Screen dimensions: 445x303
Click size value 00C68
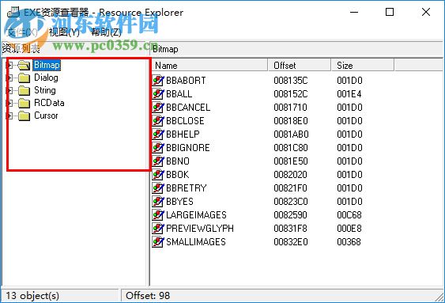click(x=349, y=215)
